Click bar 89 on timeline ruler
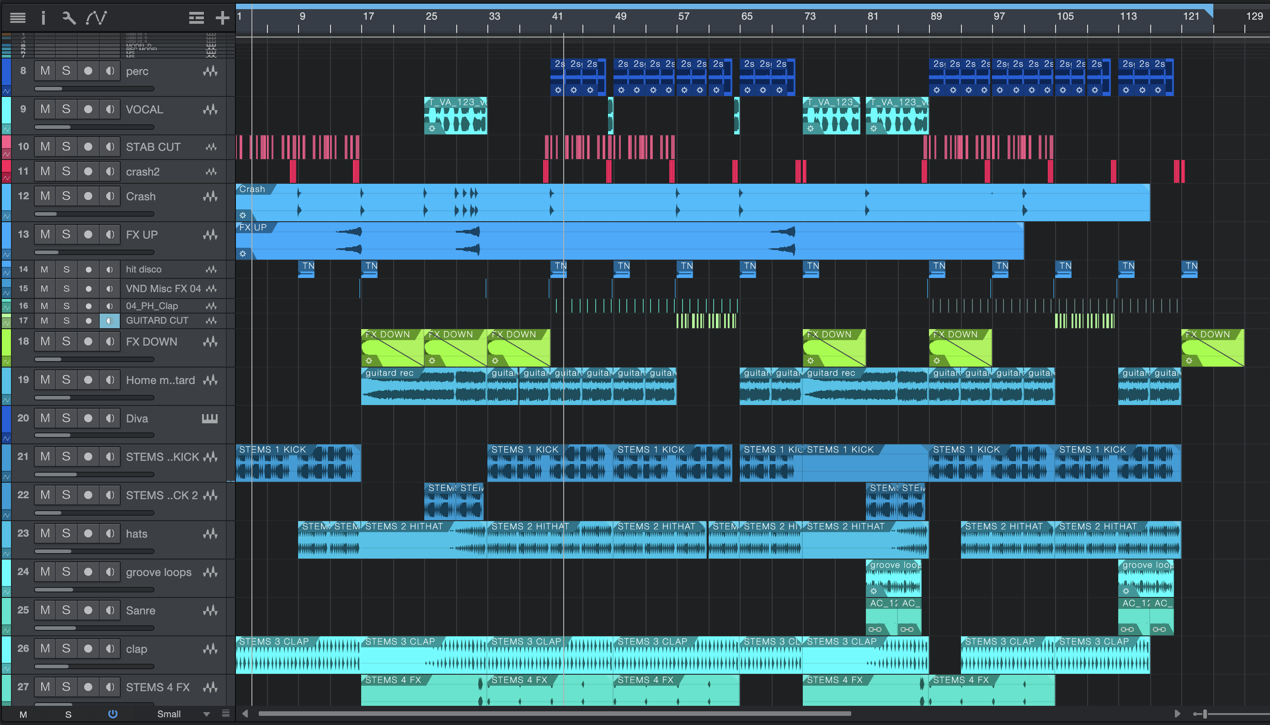The image size is (1270, 725). coord(936,16)
